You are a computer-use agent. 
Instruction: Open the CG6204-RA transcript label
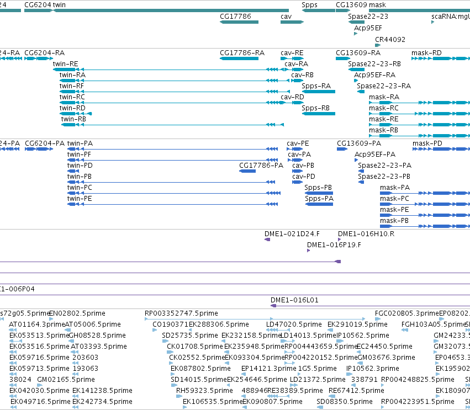[x=44, y=53]
